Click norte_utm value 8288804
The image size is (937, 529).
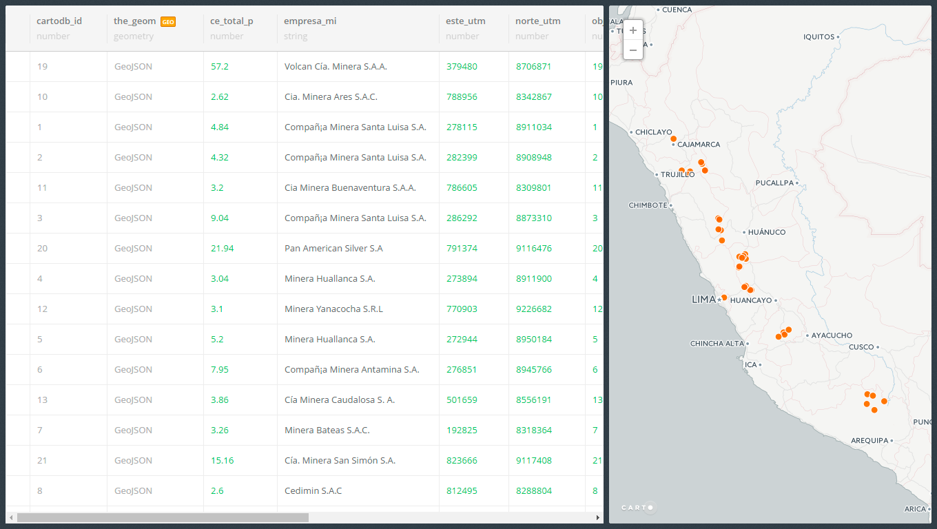pos(534,491)
